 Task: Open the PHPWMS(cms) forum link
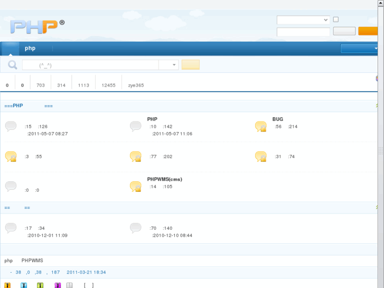tap(164, 179)
